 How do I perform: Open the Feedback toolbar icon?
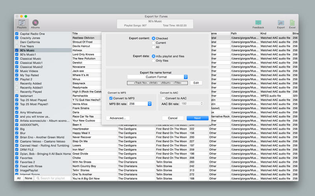click(258, 24)
